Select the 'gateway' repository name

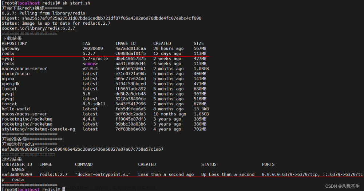tap(11, 48)
